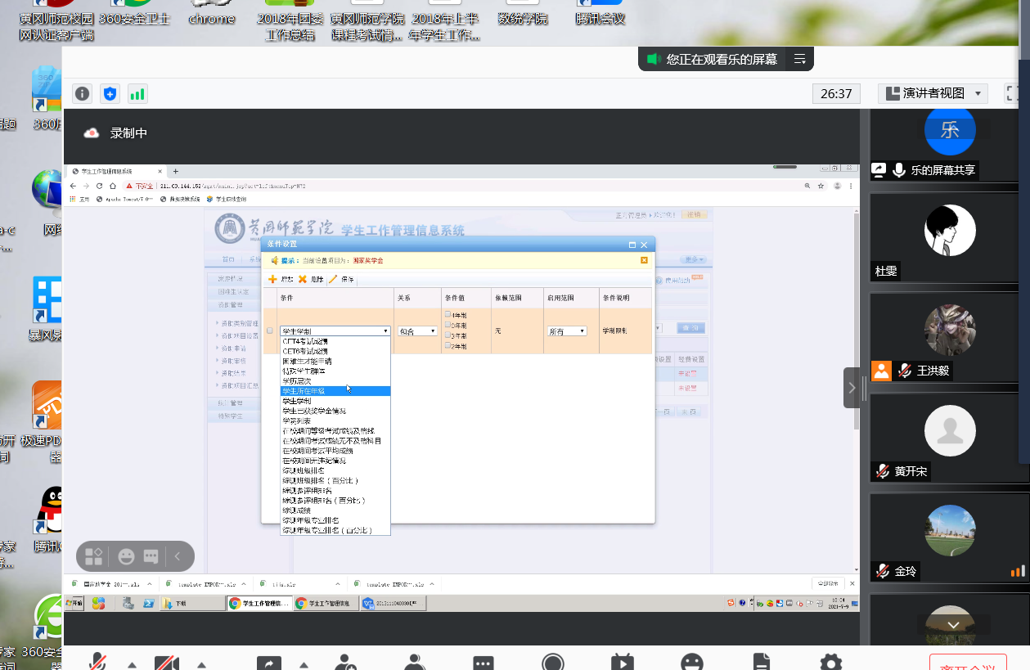Collapse the participant video side panel
The width and height of the screenshot is (1030, 670).
click(852, 388)
